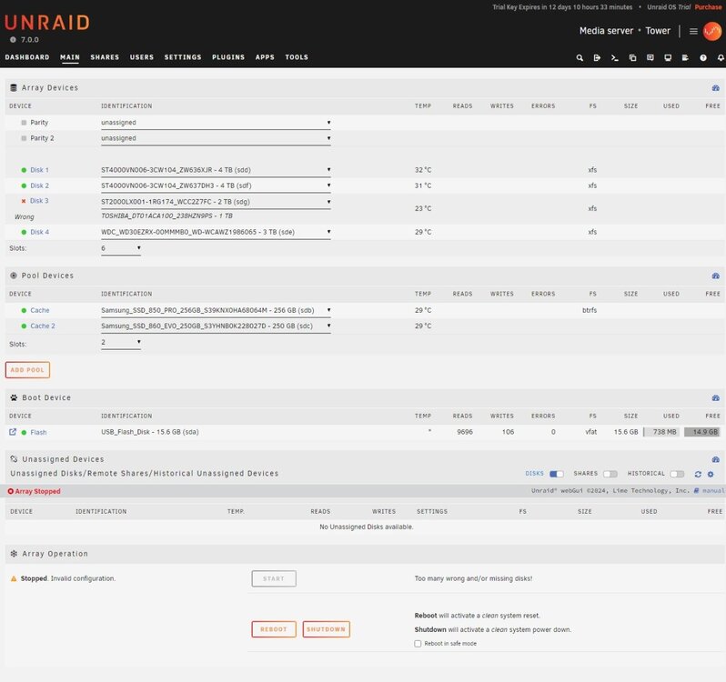
Task: Open the array Slots dropdown showing 6
Action: pos(121,248)
